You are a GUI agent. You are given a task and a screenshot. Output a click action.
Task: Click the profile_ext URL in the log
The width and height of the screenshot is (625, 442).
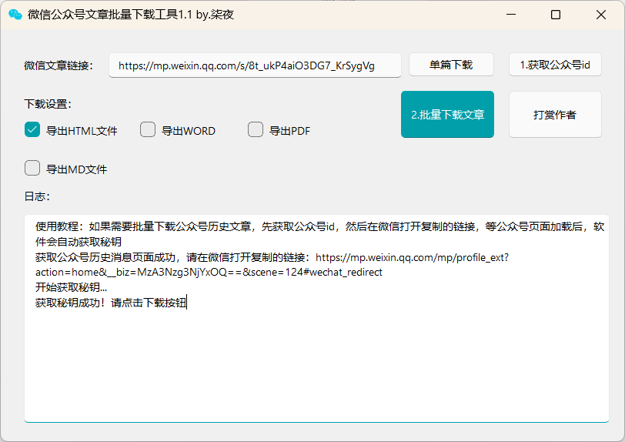tap(412, 257)
